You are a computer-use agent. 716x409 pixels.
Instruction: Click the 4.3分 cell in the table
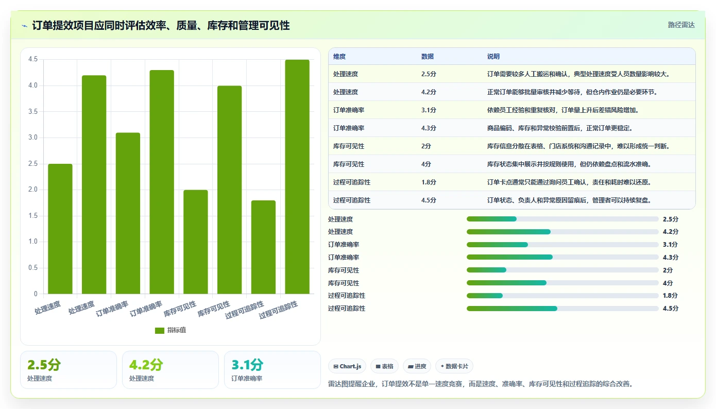pyautogui.click(x=429, y=128)
